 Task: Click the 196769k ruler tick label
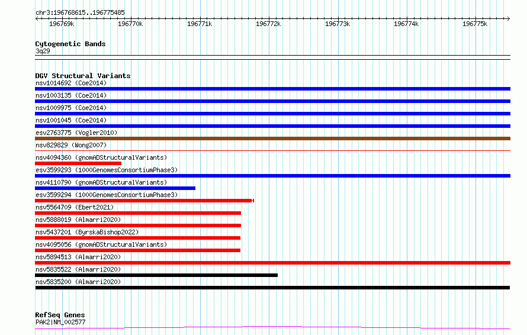[x=62, y=24]
